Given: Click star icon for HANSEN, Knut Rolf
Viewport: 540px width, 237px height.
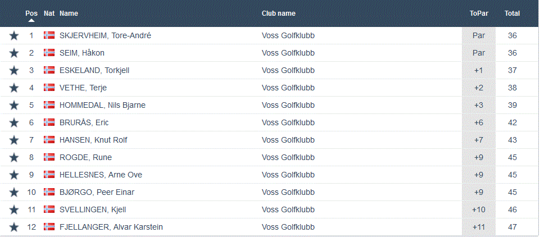Looking at the screenshot, I should pos(14,140).
